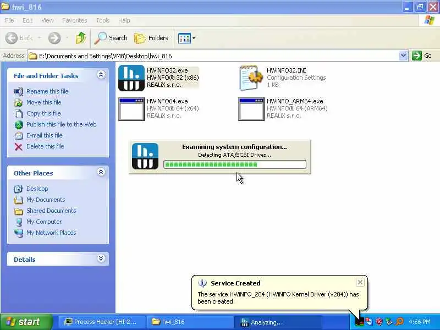Click E-mail this file

[x=45, y=135]
